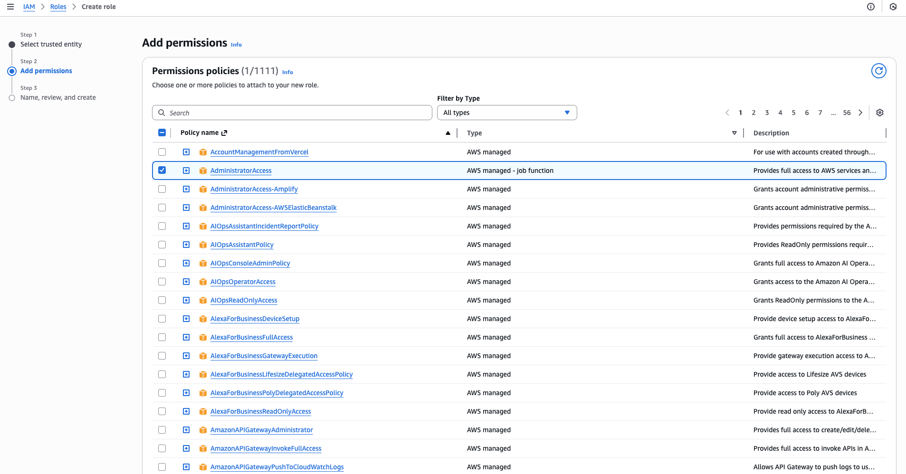Click the info circle icon in header

pos(870,7)
